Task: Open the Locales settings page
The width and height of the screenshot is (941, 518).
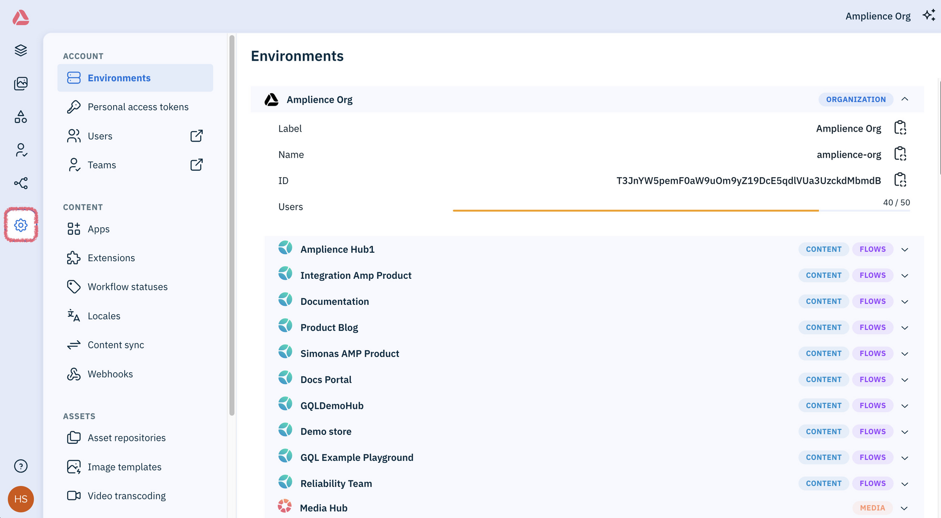Action: pos(135,316)
